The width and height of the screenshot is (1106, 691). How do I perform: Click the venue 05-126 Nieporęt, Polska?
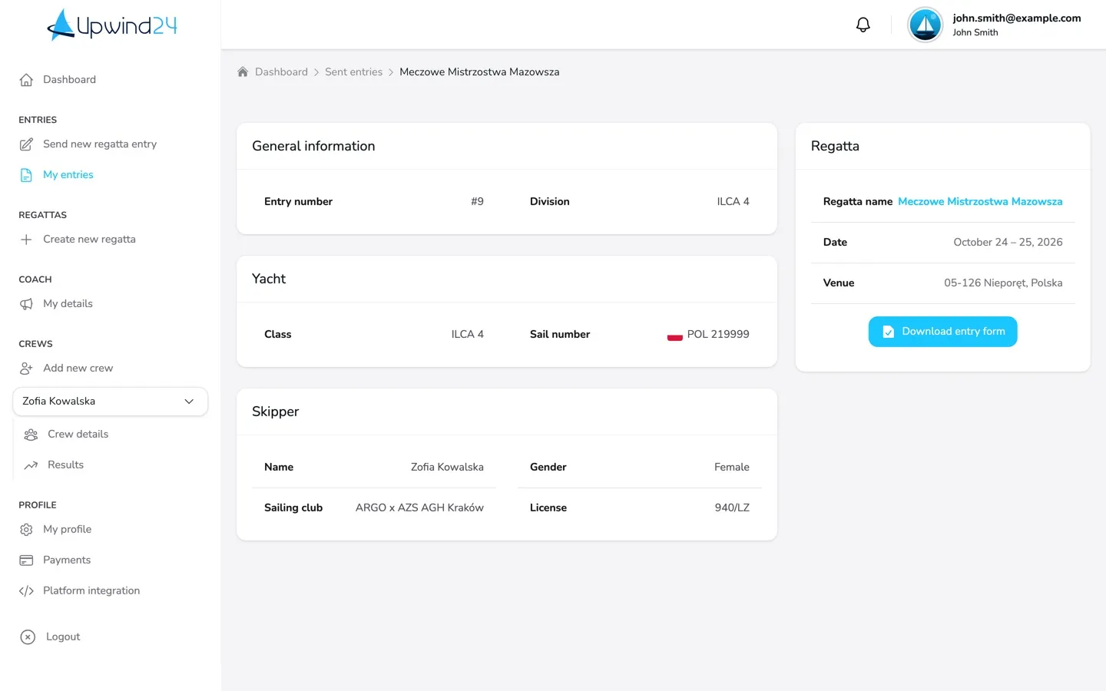tap(1003, 283)
